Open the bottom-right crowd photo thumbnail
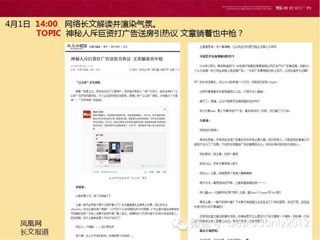This screenshot has width=320, height=240. coord(114,159)
